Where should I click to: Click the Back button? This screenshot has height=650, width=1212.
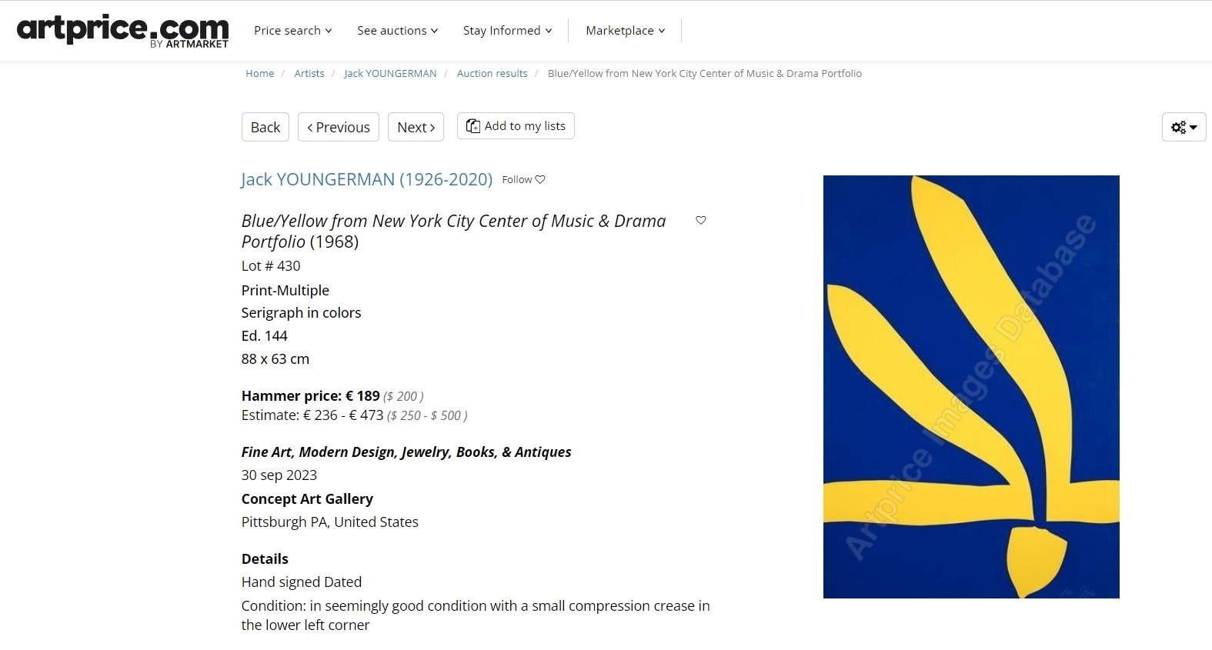pyautogui.click(x=265, y=127)
